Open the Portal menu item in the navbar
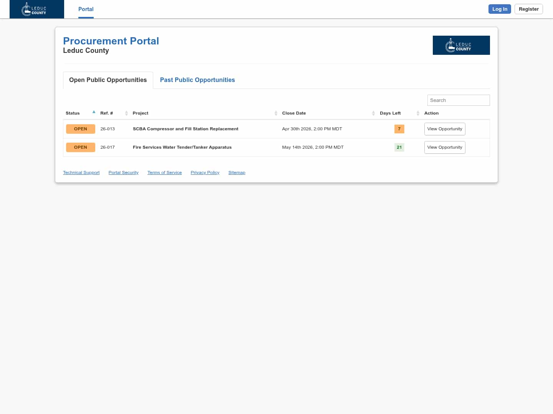Screen dimensions: 553x414 click(x=86, y=9)
